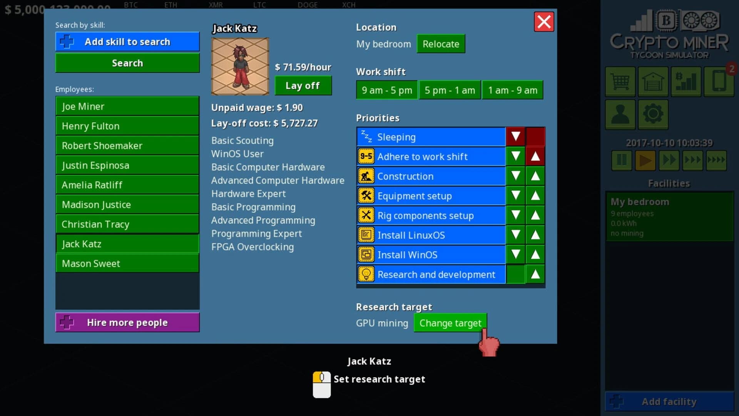The image size is (739, 416).
Task: Click the Hire more people button
Action: (127, 322)
